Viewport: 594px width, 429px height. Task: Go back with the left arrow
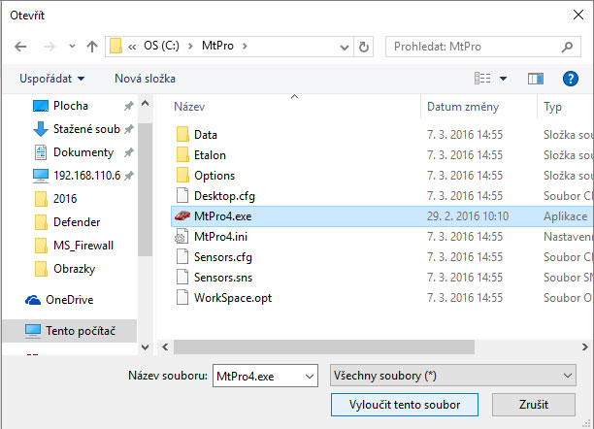click(x=20, y=47)
